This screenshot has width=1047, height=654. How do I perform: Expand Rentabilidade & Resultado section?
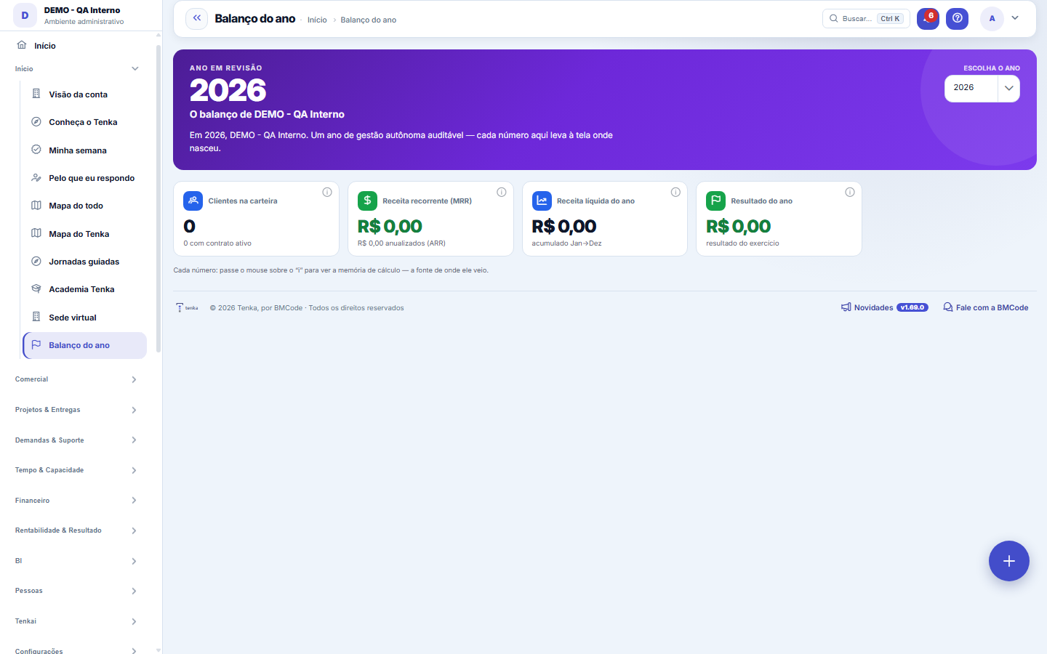click(76, 530)
